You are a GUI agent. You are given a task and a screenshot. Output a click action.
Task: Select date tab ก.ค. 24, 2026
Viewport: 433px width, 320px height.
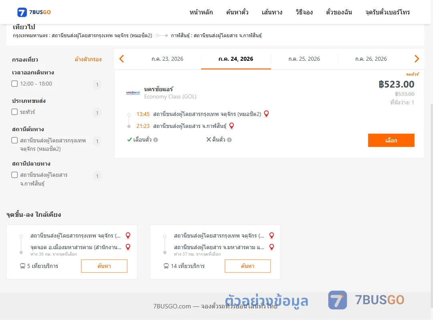pos(236,59)
